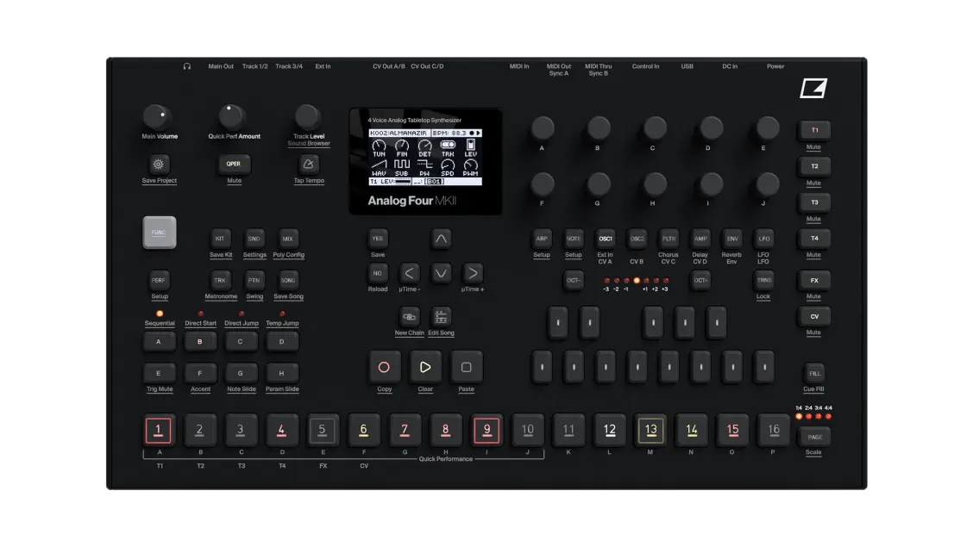Image resolution: width=973 pixels, height=547 pixels.
Task: Click the PTN Swing button
Action: [254, 281]
